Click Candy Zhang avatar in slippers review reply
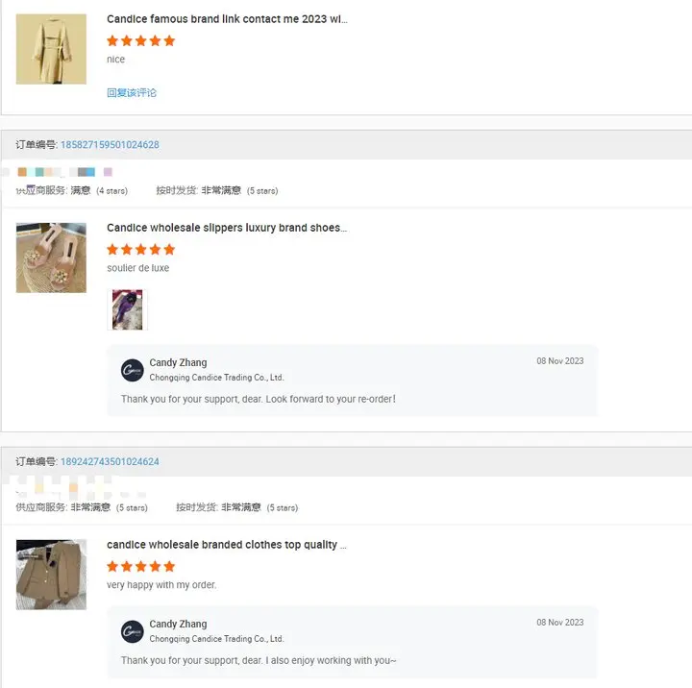The width and height of the screenshot is (692, 688). point(133,370)
